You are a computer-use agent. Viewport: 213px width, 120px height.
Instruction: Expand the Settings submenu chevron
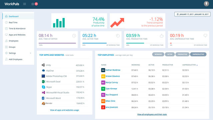pyautogui.click(x=30, y=53)
